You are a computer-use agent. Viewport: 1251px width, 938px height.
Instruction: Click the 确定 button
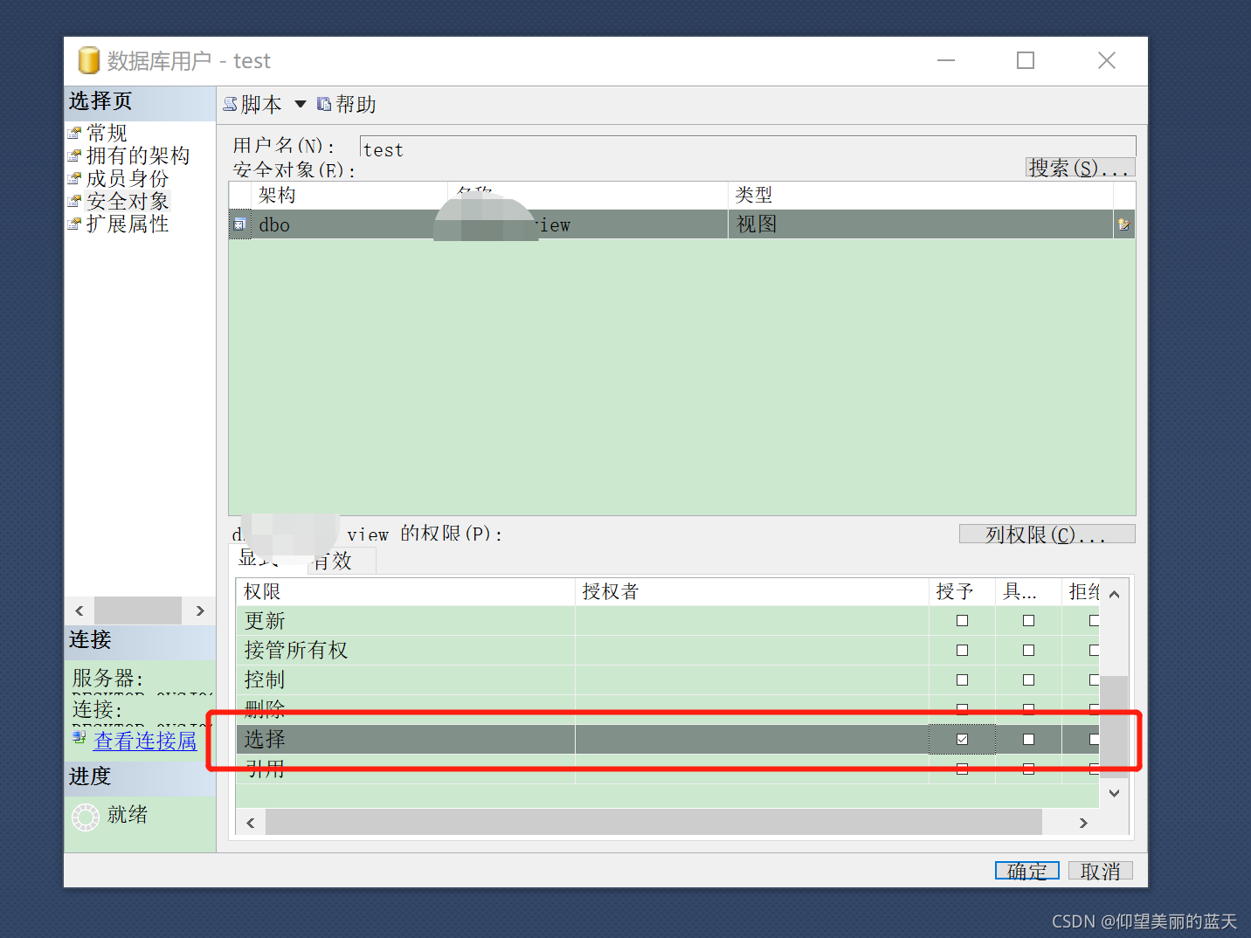[x=1027, y=871]
